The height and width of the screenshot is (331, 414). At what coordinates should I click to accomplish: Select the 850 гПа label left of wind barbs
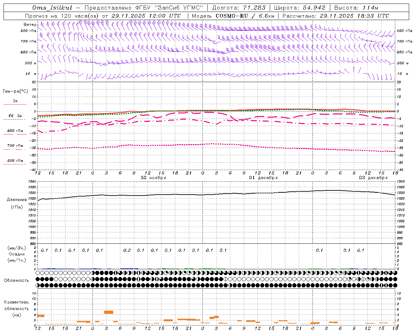28,52
